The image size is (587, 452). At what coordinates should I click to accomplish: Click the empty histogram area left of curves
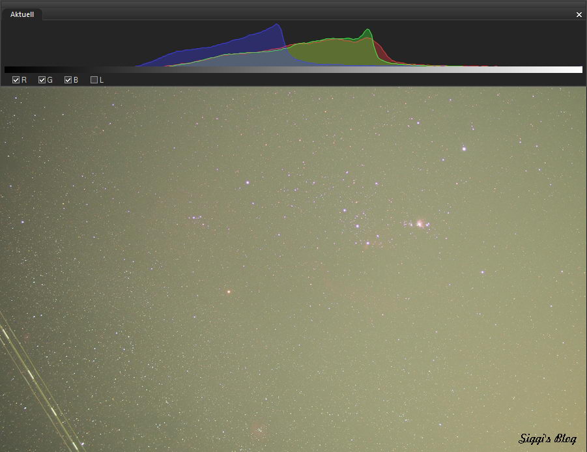tap(65, 46)
